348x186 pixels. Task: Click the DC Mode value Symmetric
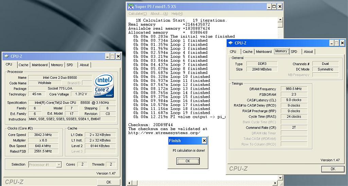325,69
